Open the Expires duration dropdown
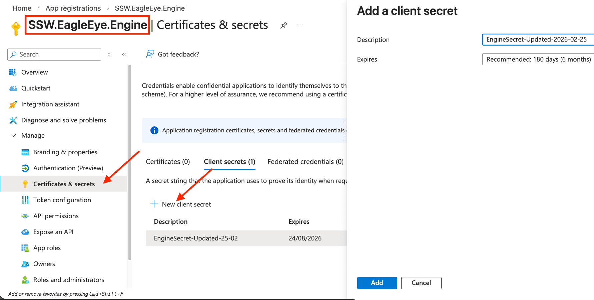The image size is (594, 300). (538, 59)
